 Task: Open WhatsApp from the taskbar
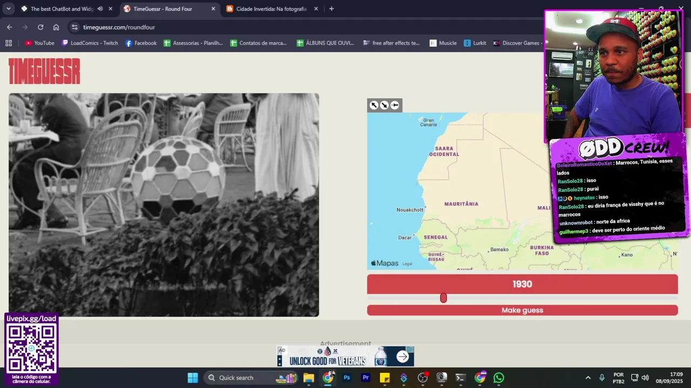[x=499, y=378]
